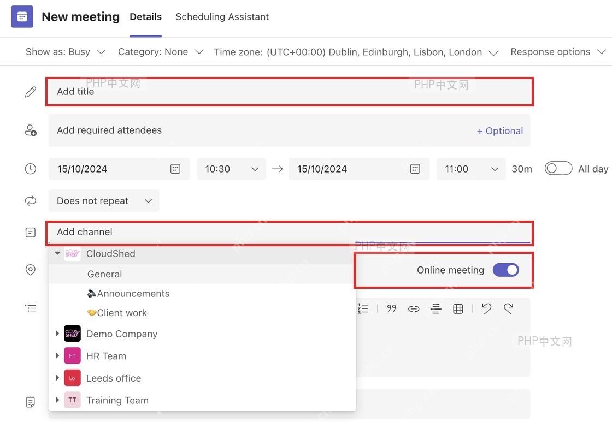The height and width of the screenshot is (422, 612).
Task: Undo last edit in editor toolbar
Action: coord(486,309)
